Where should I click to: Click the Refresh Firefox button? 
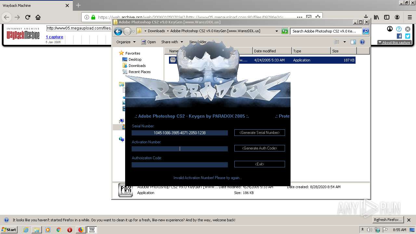(388, 220)
